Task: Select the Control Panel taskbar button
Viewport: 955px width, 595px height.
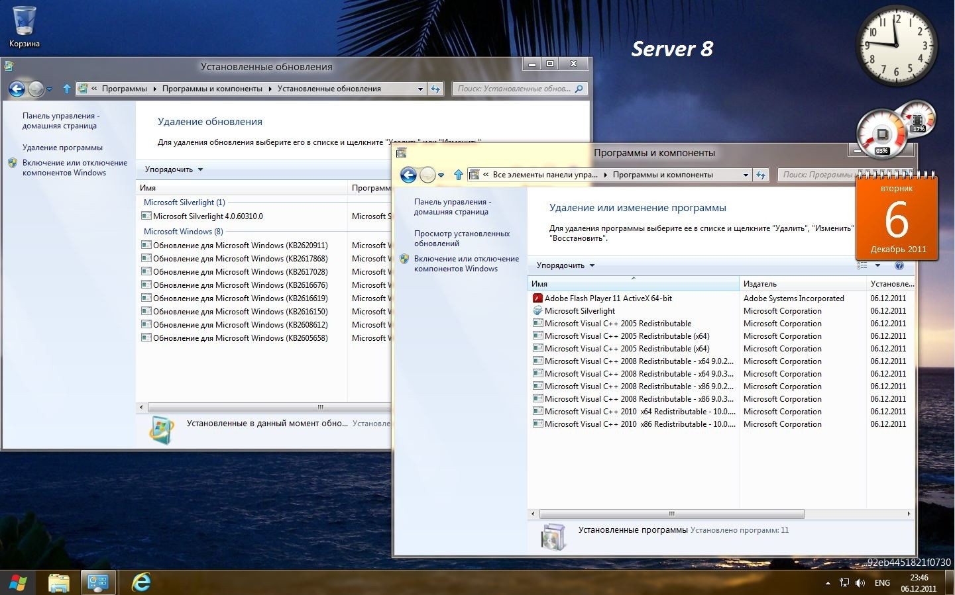Action: 99,582
